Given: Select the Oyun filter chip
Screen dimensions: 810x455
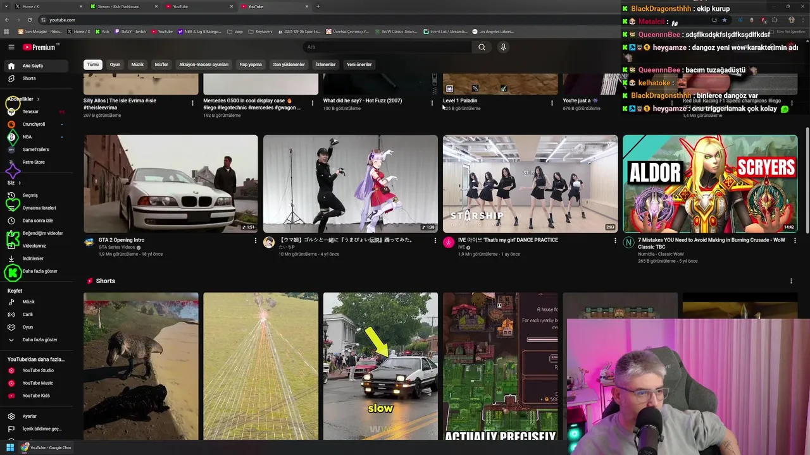Looking at the screenshot, I should coord(115,64).
